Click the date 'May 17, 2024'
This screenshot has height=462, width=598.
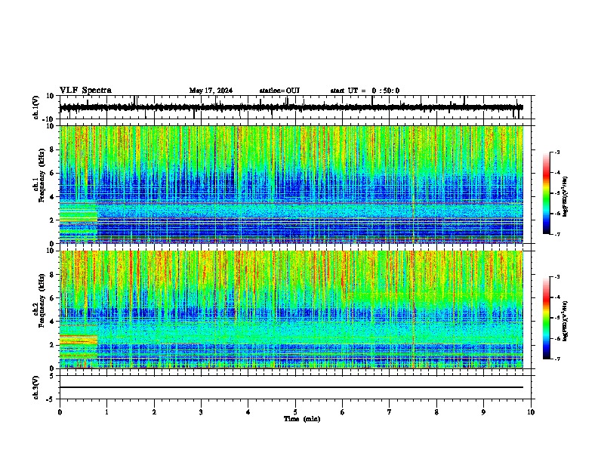[211, 91]
